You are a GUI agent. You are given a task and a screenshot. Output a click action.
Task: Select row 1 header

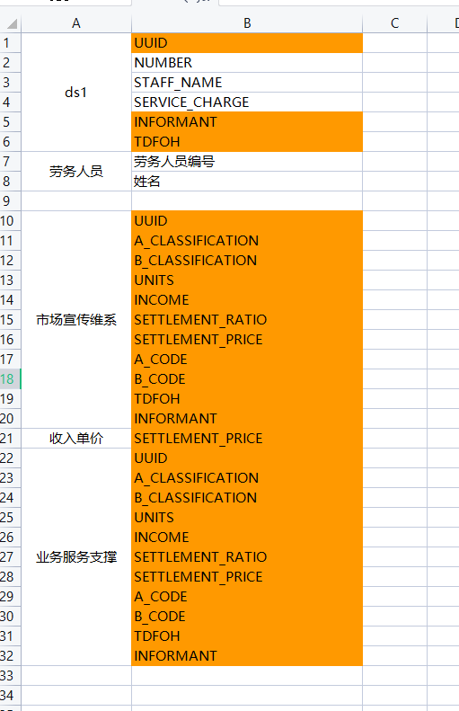10,43
